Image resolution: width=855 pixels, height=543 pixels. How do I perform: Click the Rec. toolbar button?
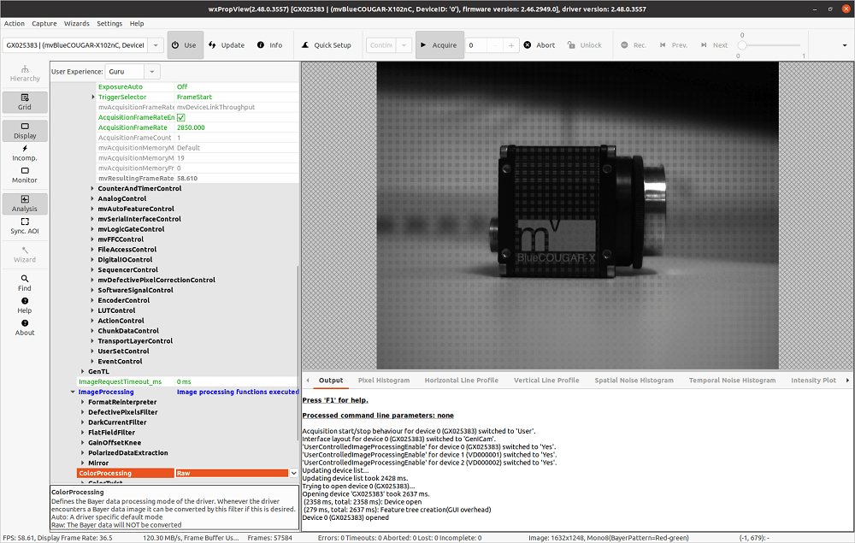click(634, 45)
